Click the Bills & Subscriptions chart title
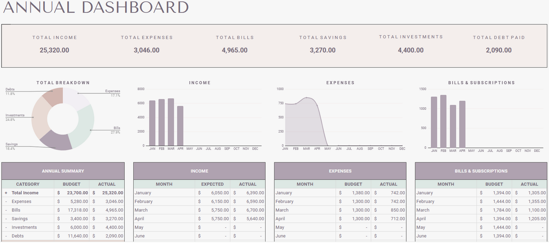The width and height of the screenshot is (549, 244). pyautogui.click(x=481, y=83)
